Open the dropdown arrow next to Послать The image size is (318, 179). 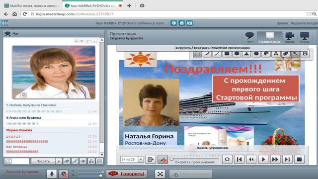(59, 161)
